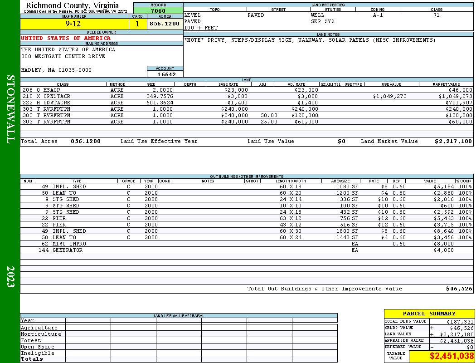The height and width of the screenshot is (363, 476).
Task: Click the PARCEL SUMMARY header
Action: (x=429, y=314)
